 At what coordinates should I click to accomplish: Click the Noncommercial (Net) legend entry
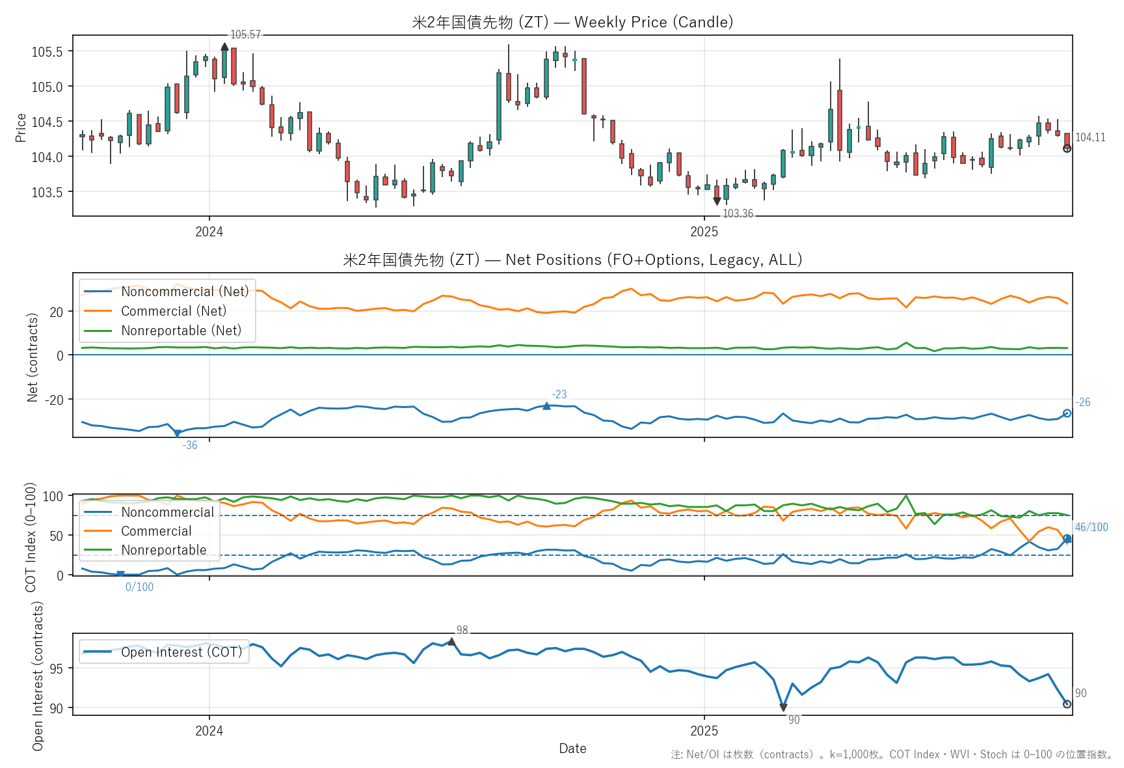pyautogui.click(x=185, y=292)
